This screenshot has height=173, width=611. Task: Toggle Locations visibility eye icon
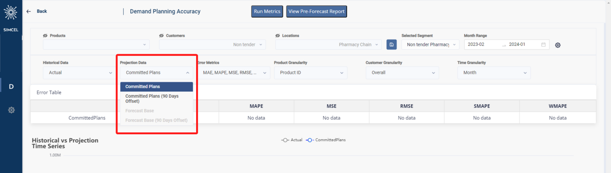click(278, 36)
